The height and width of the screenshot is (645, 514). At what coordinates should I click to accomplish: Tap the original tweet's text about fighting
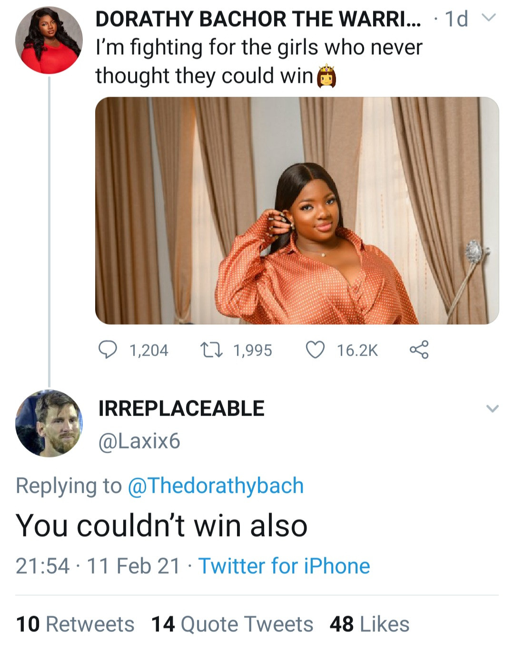[x=259, y=61]
